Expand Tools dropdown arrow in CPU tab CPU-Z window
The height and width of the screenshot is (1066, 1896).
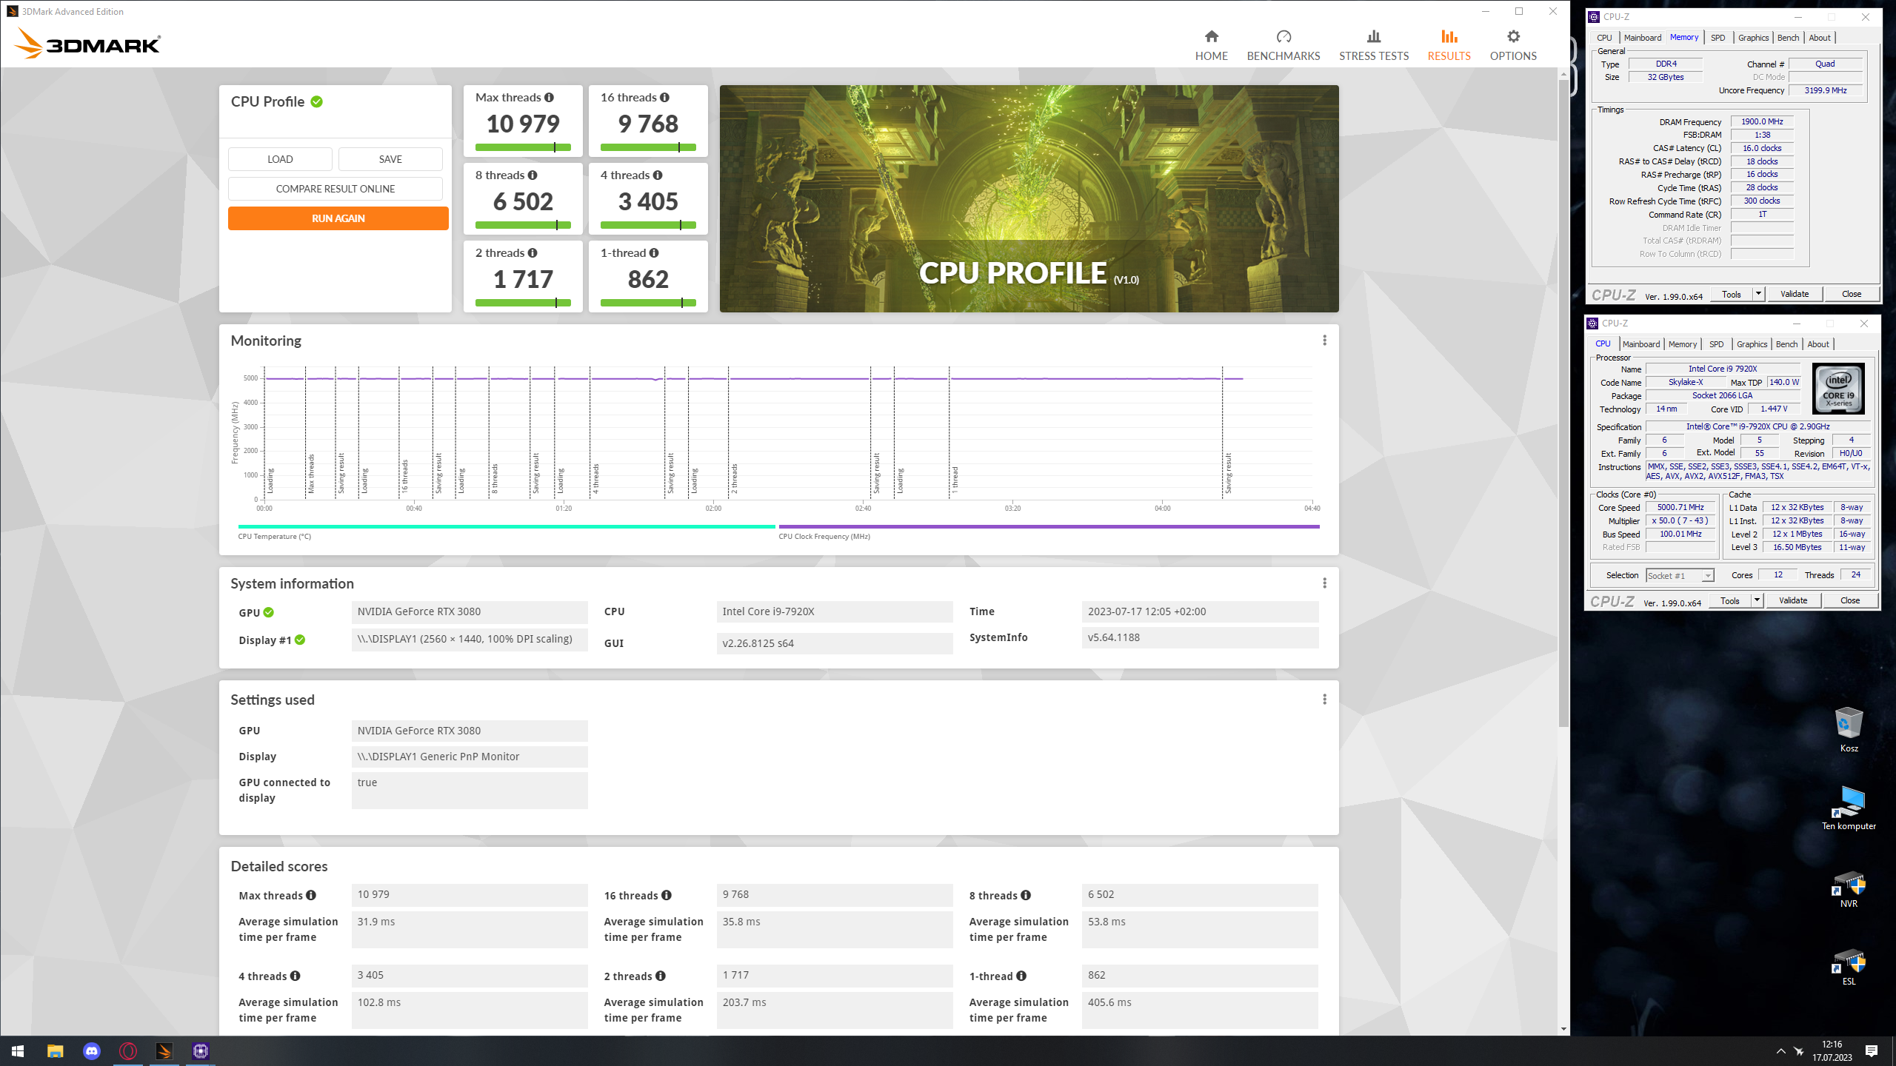click(1757, 600)
